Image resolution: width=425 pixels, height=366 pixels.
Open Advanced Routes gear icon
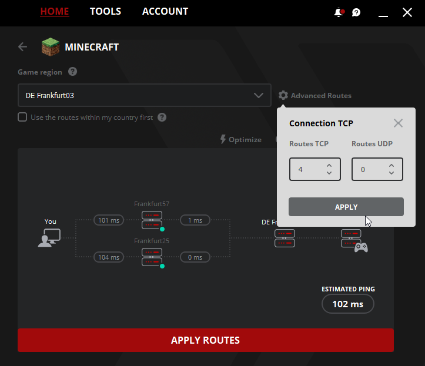point(283,95)
